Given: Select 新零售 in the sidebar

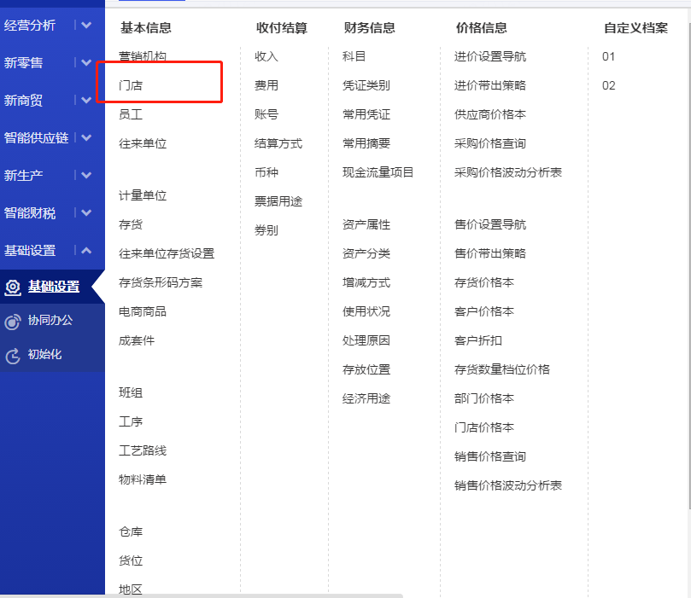Looking at the screenshot, I should tap(23, 62).
